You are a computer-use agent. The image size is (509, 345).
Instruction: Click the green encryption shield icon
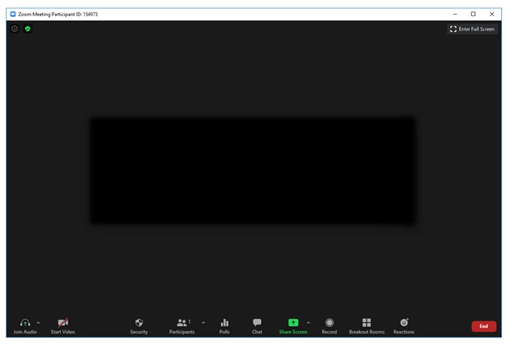click(28, 28)
